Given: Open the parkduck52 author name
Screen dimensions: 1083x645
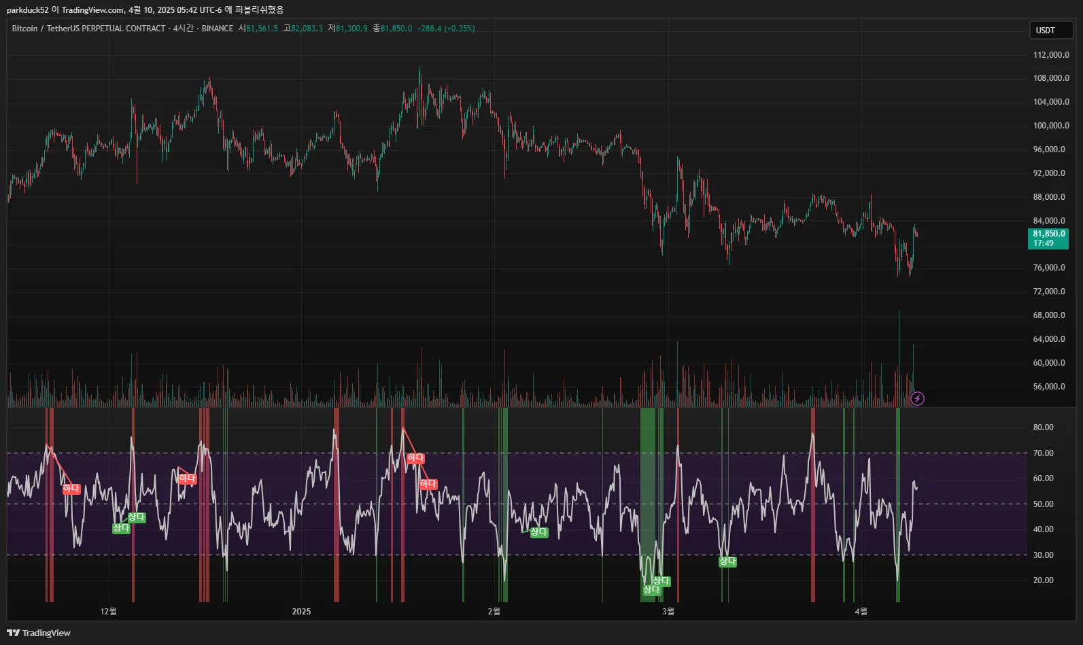Looking at the screenshot, I should coord(27,10).
